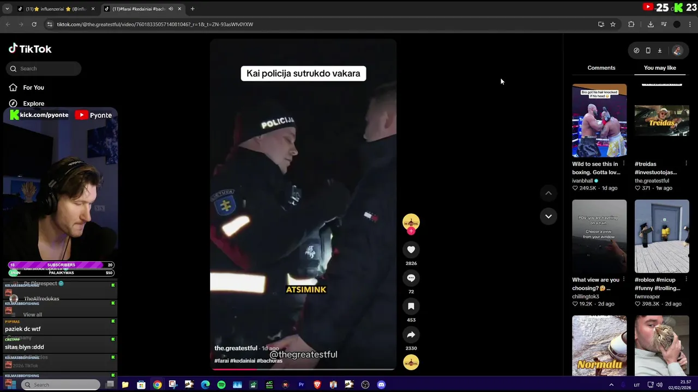Open the man kissing cat thumbnail
698x392 pixels.
[x=662, y=346]
